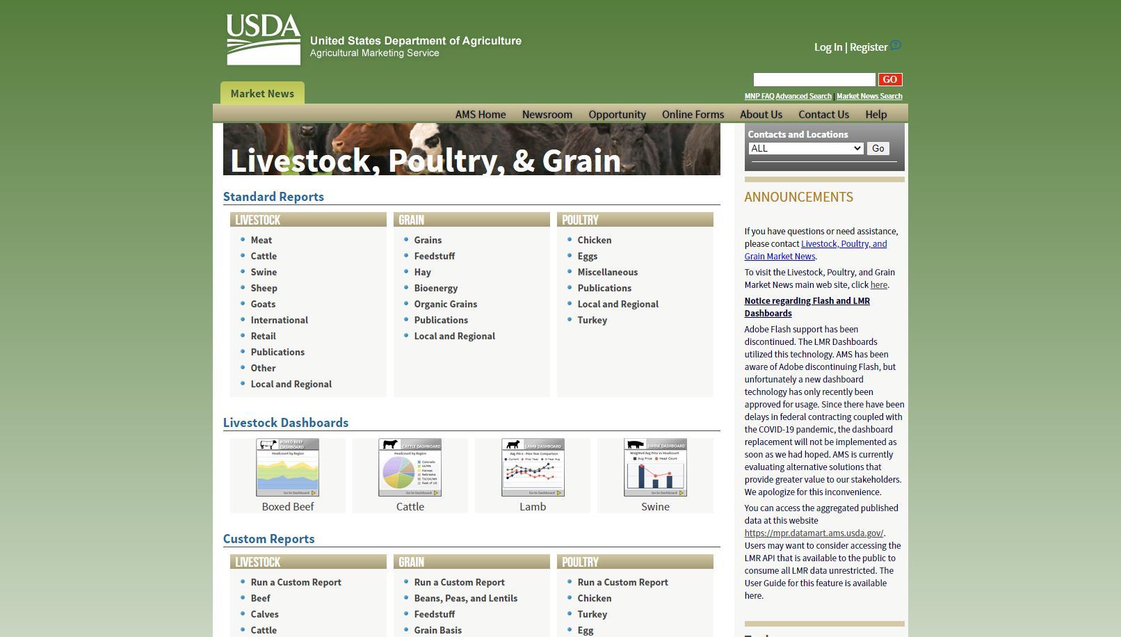The image size is (1121, 637).
Task: Open Swine under Standard Reports Livestock
Action: tap(264, 272)
